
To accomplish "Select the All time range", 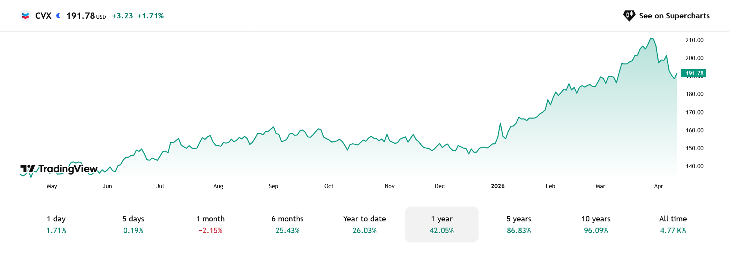I will [x=673, y=224].
